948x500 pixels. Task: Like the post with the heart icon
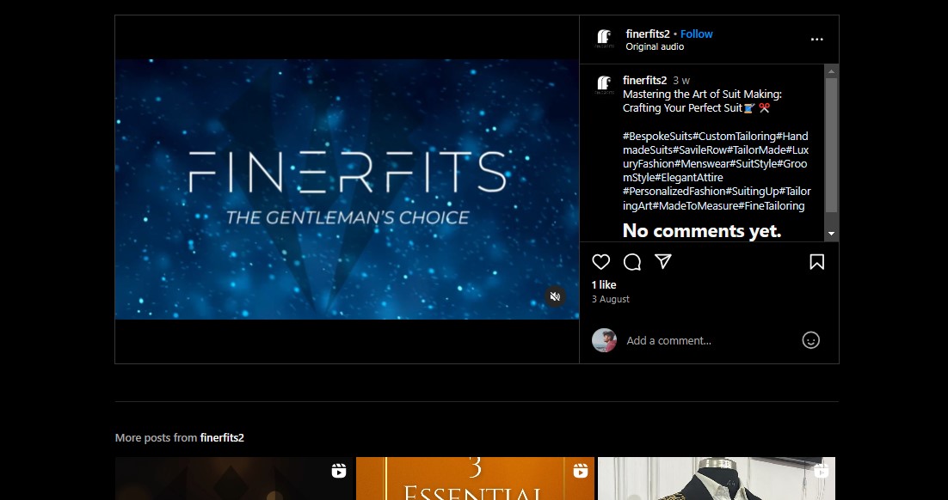click(x=600, y=261)
